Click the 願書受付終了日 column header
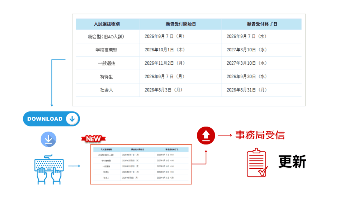Screen dimensions: 351x197 (262, 24)
